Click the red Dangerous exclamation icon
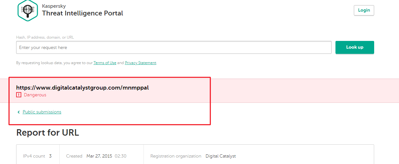Image resolution: width=399 pixels, height=164 pixels. pyautogui.click(x=19, y=95)
